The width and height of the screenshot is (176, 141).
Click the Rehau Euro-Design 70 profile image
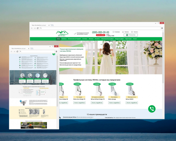[79, 91]
